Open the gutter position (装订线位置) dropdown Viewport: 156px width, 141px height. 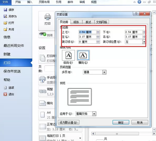(144, 42)
